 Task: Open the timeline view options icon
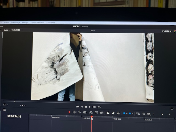(x=4, y=110)
